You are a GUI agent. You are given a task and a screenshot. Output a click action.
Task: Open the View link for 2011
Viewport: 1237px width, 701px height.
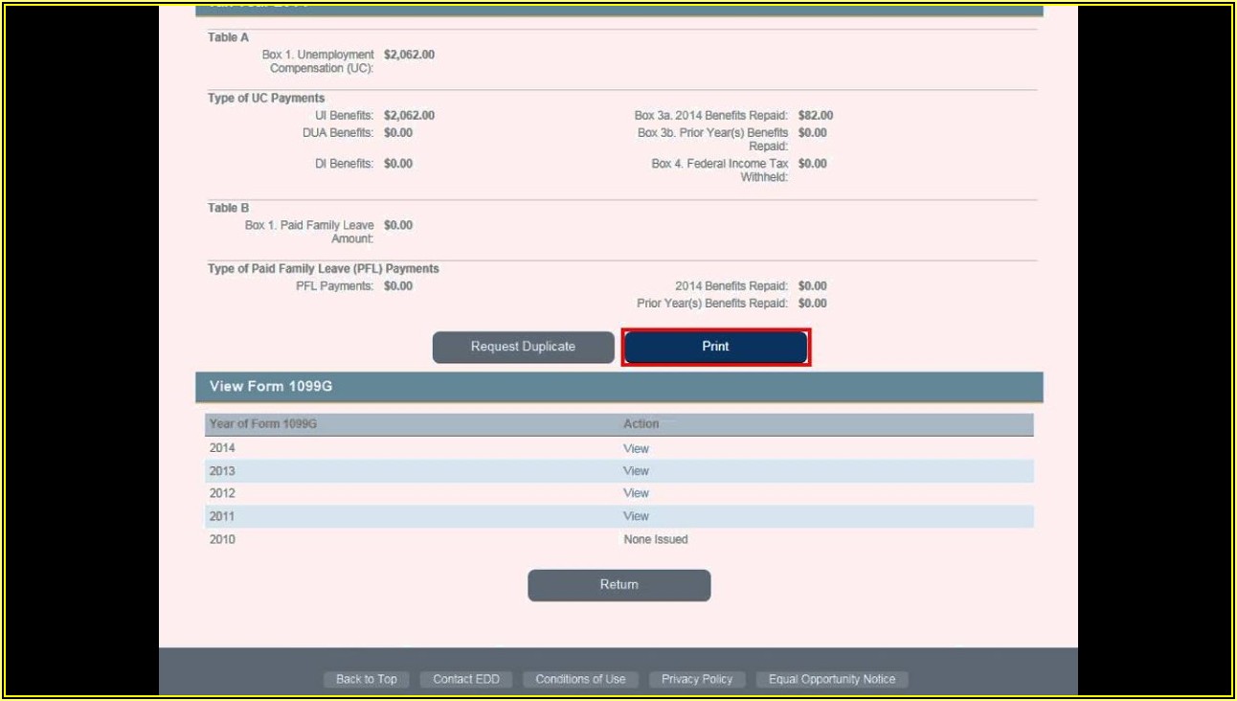coord(636,516)
